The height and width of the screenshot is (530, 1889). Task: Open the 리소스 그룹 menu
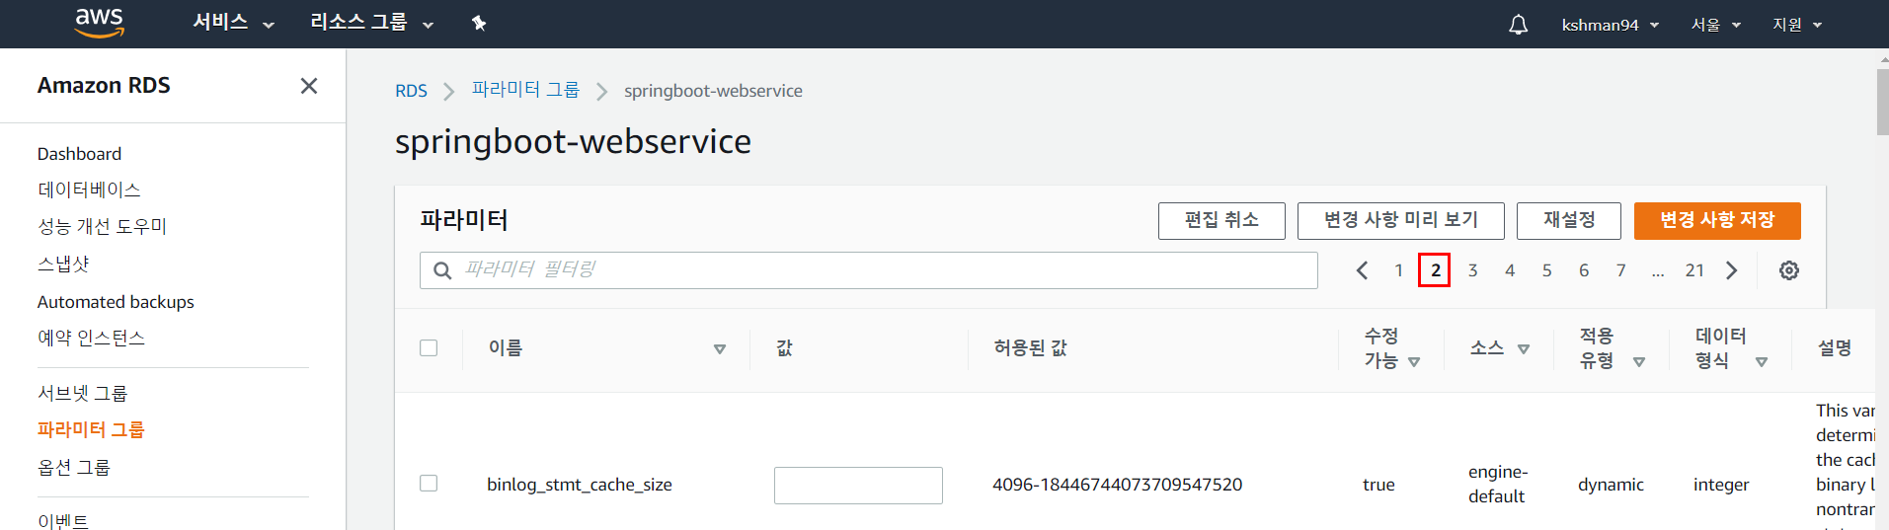[371, 23]
